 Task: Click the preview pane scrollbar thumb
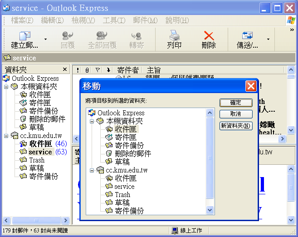pyautogui.click(x=291, y=188)
